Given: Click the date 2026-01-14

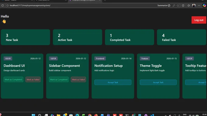Looking at the screenshot, I should 126,58.
